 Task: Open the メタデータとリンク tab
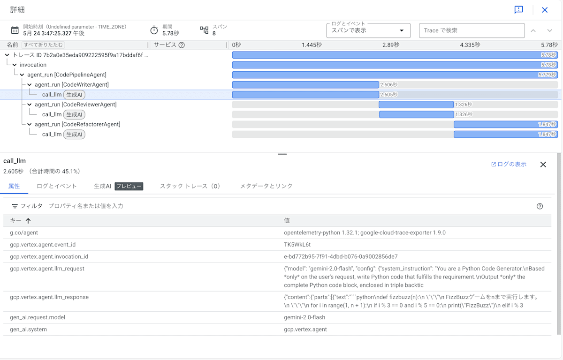click(x=266, y=186)
